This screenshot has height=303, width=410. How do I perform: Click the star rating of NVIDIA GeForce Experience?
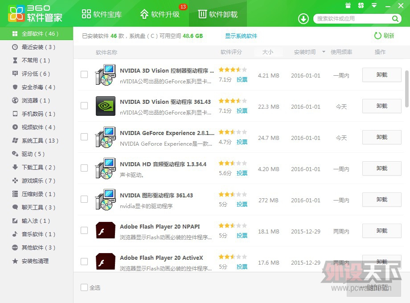click(233, 132)
